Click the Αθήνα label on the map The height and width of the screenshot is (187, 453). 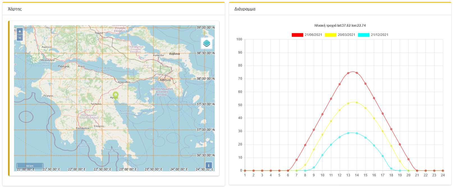[x=165, y=80]
